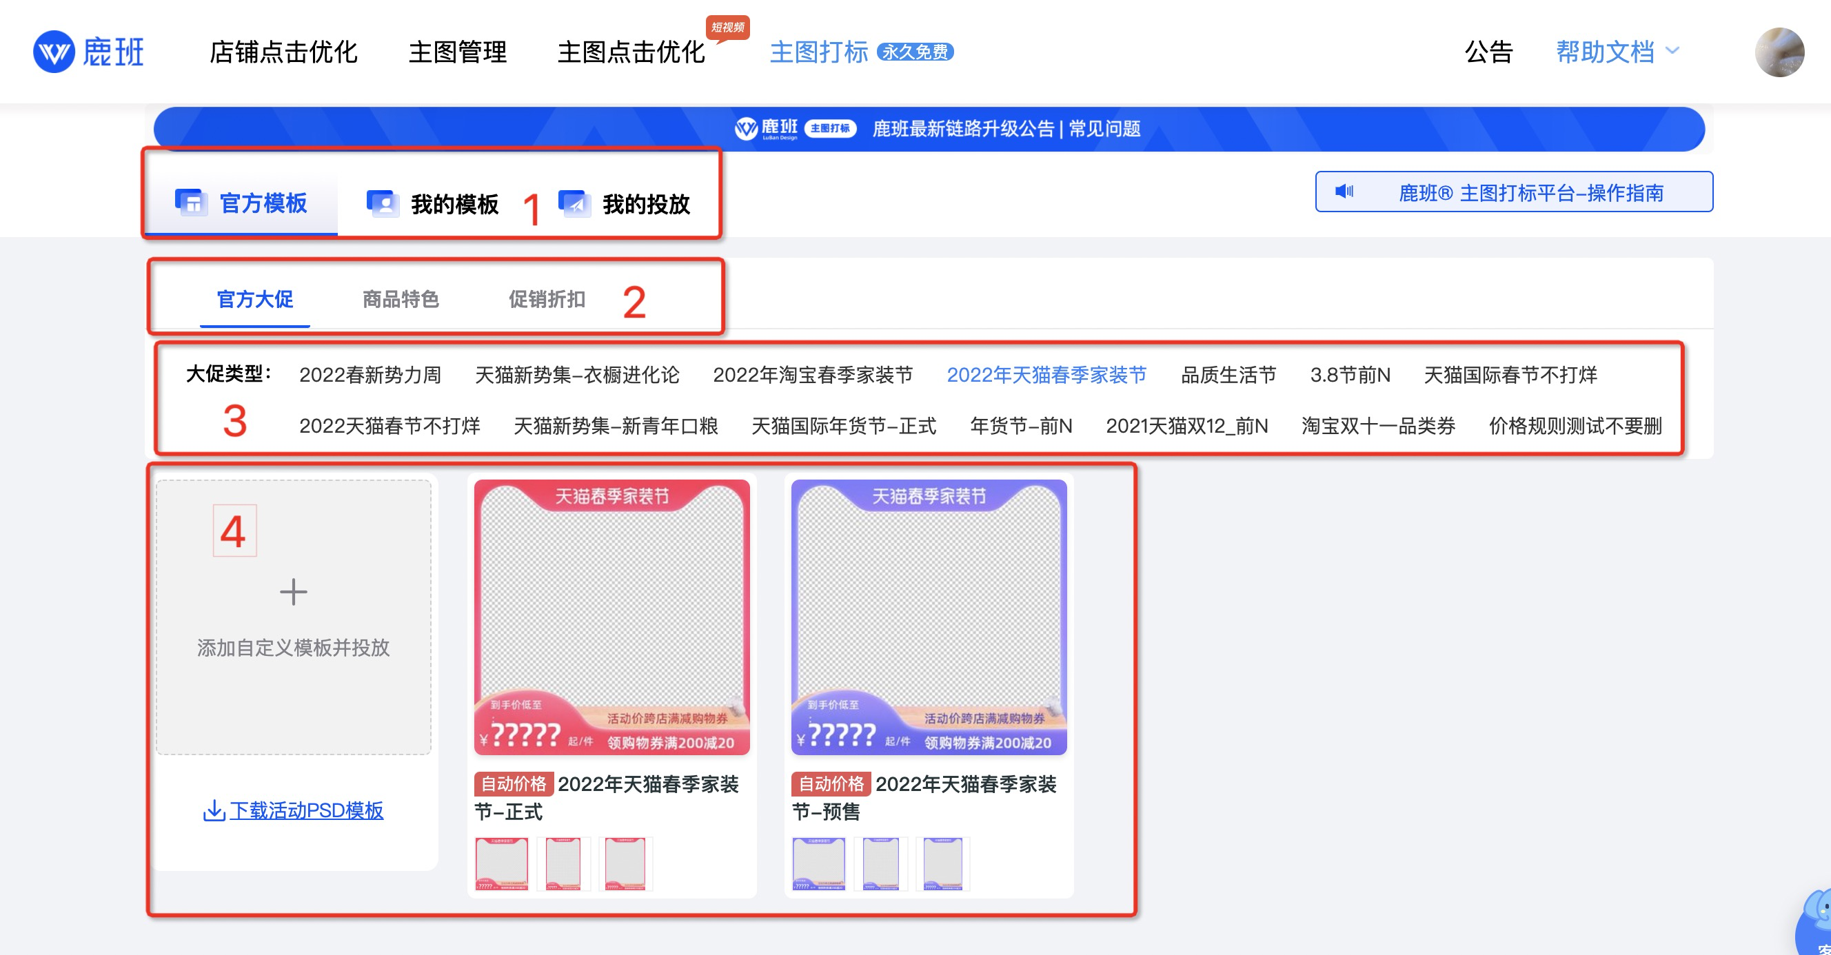Click the 我的模板 panel icon
1831x955 pixels.
pyautogui.click(x=384, y=202)
